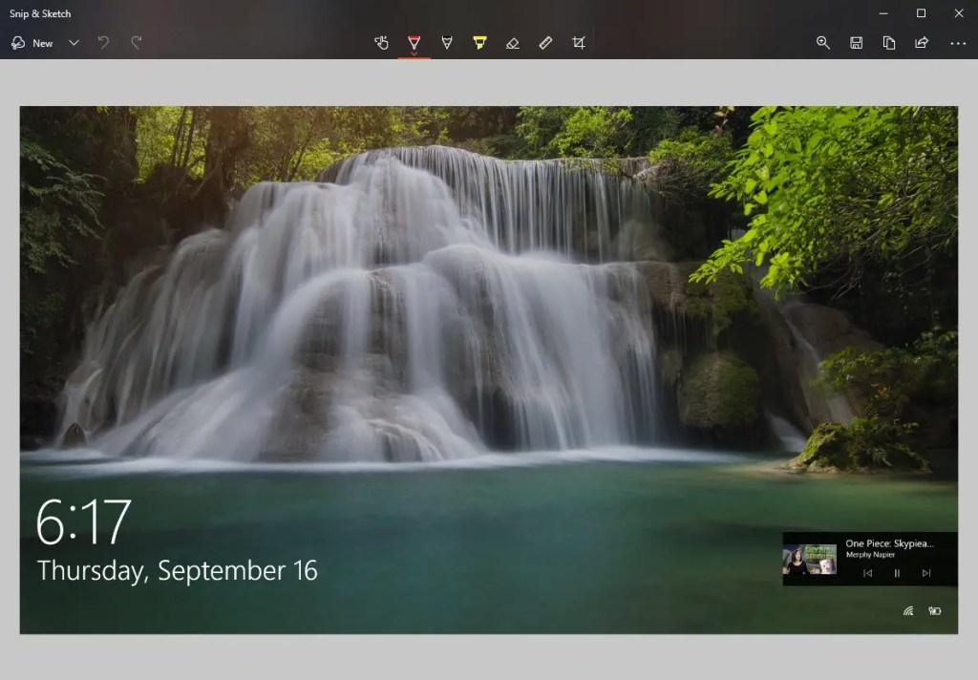Expand the New snip delay dropdown arrow

point(74,43)
